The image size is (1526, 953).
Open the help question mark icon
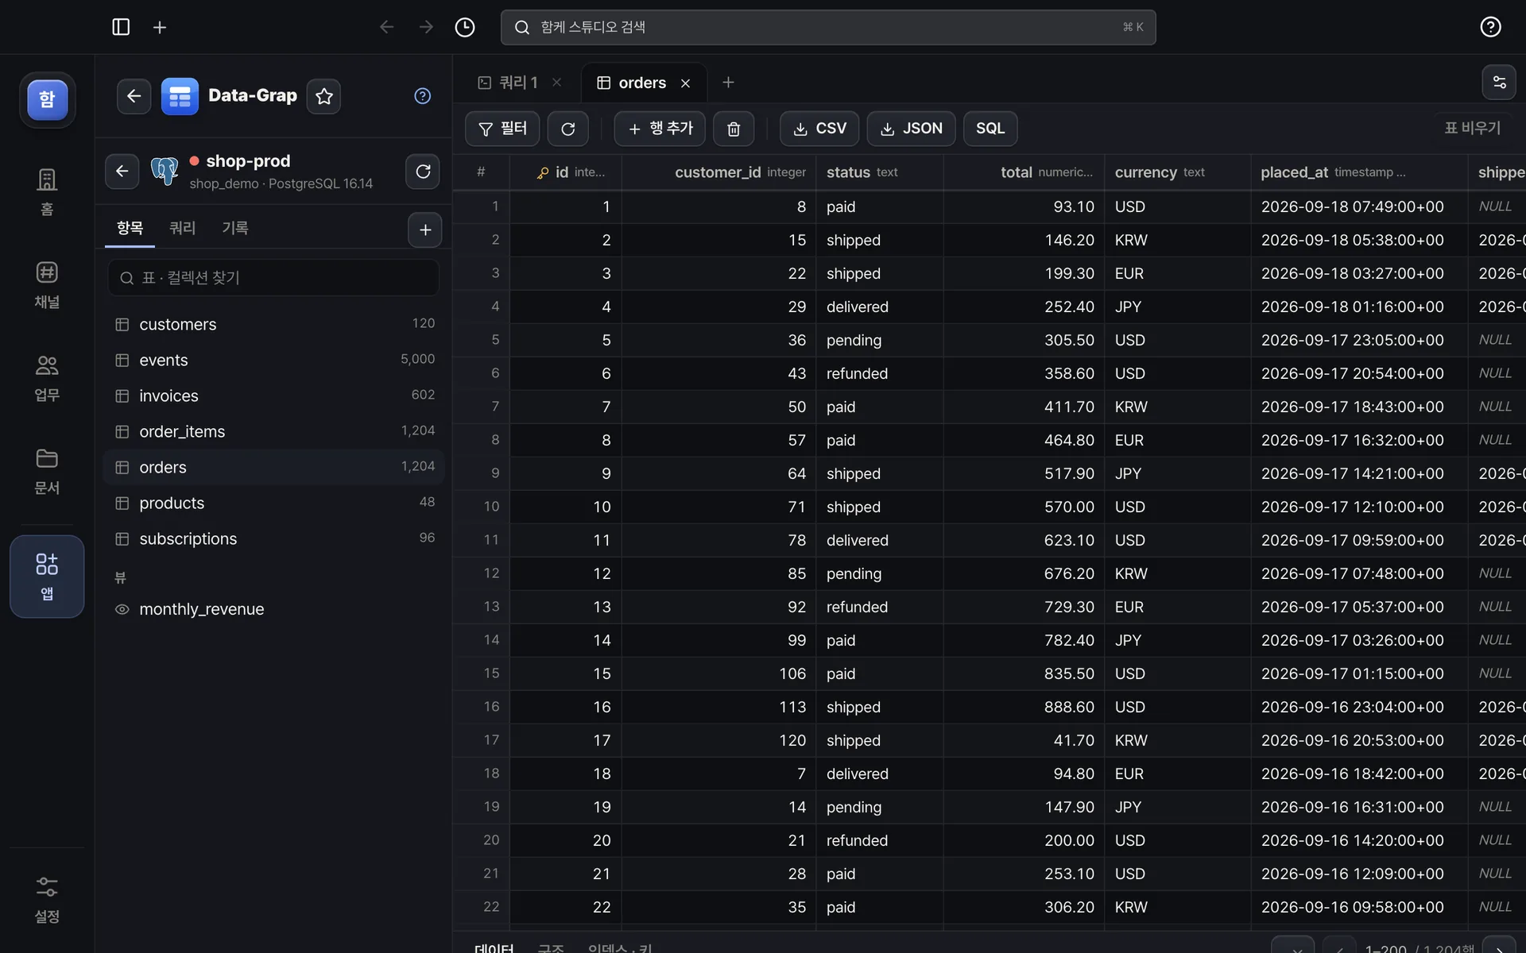coord(1490,27)
